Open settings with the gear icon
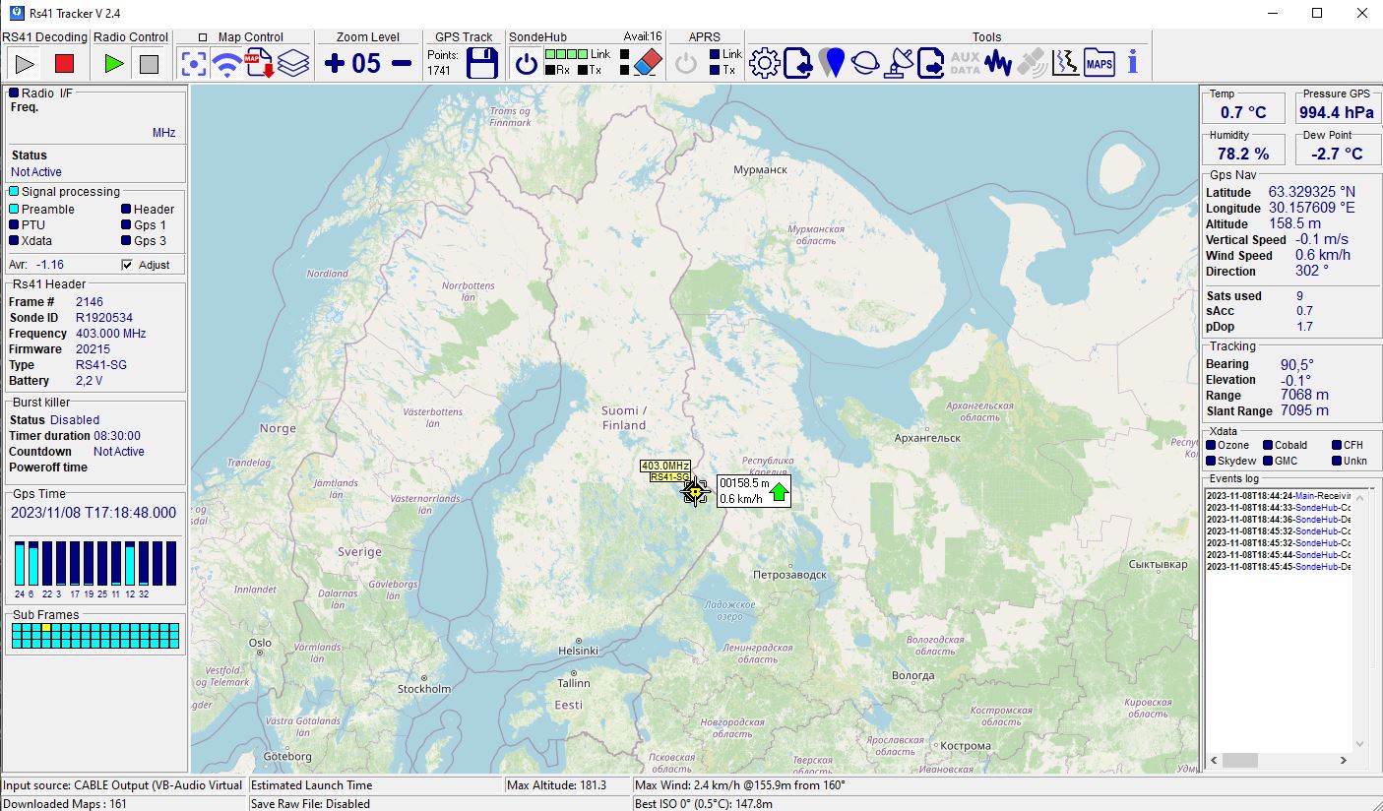The width and height of the screenshot is (1383, 811). click(764, 64)
